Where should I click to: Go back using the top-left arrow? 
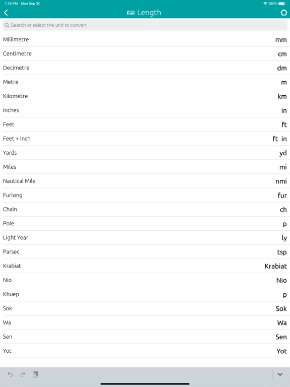pyautogui.click(x=6, y=13)
